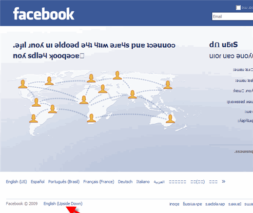253x213 pixels.
Task: Click the user icon over South Africa
Action: [x=91, y=118]
